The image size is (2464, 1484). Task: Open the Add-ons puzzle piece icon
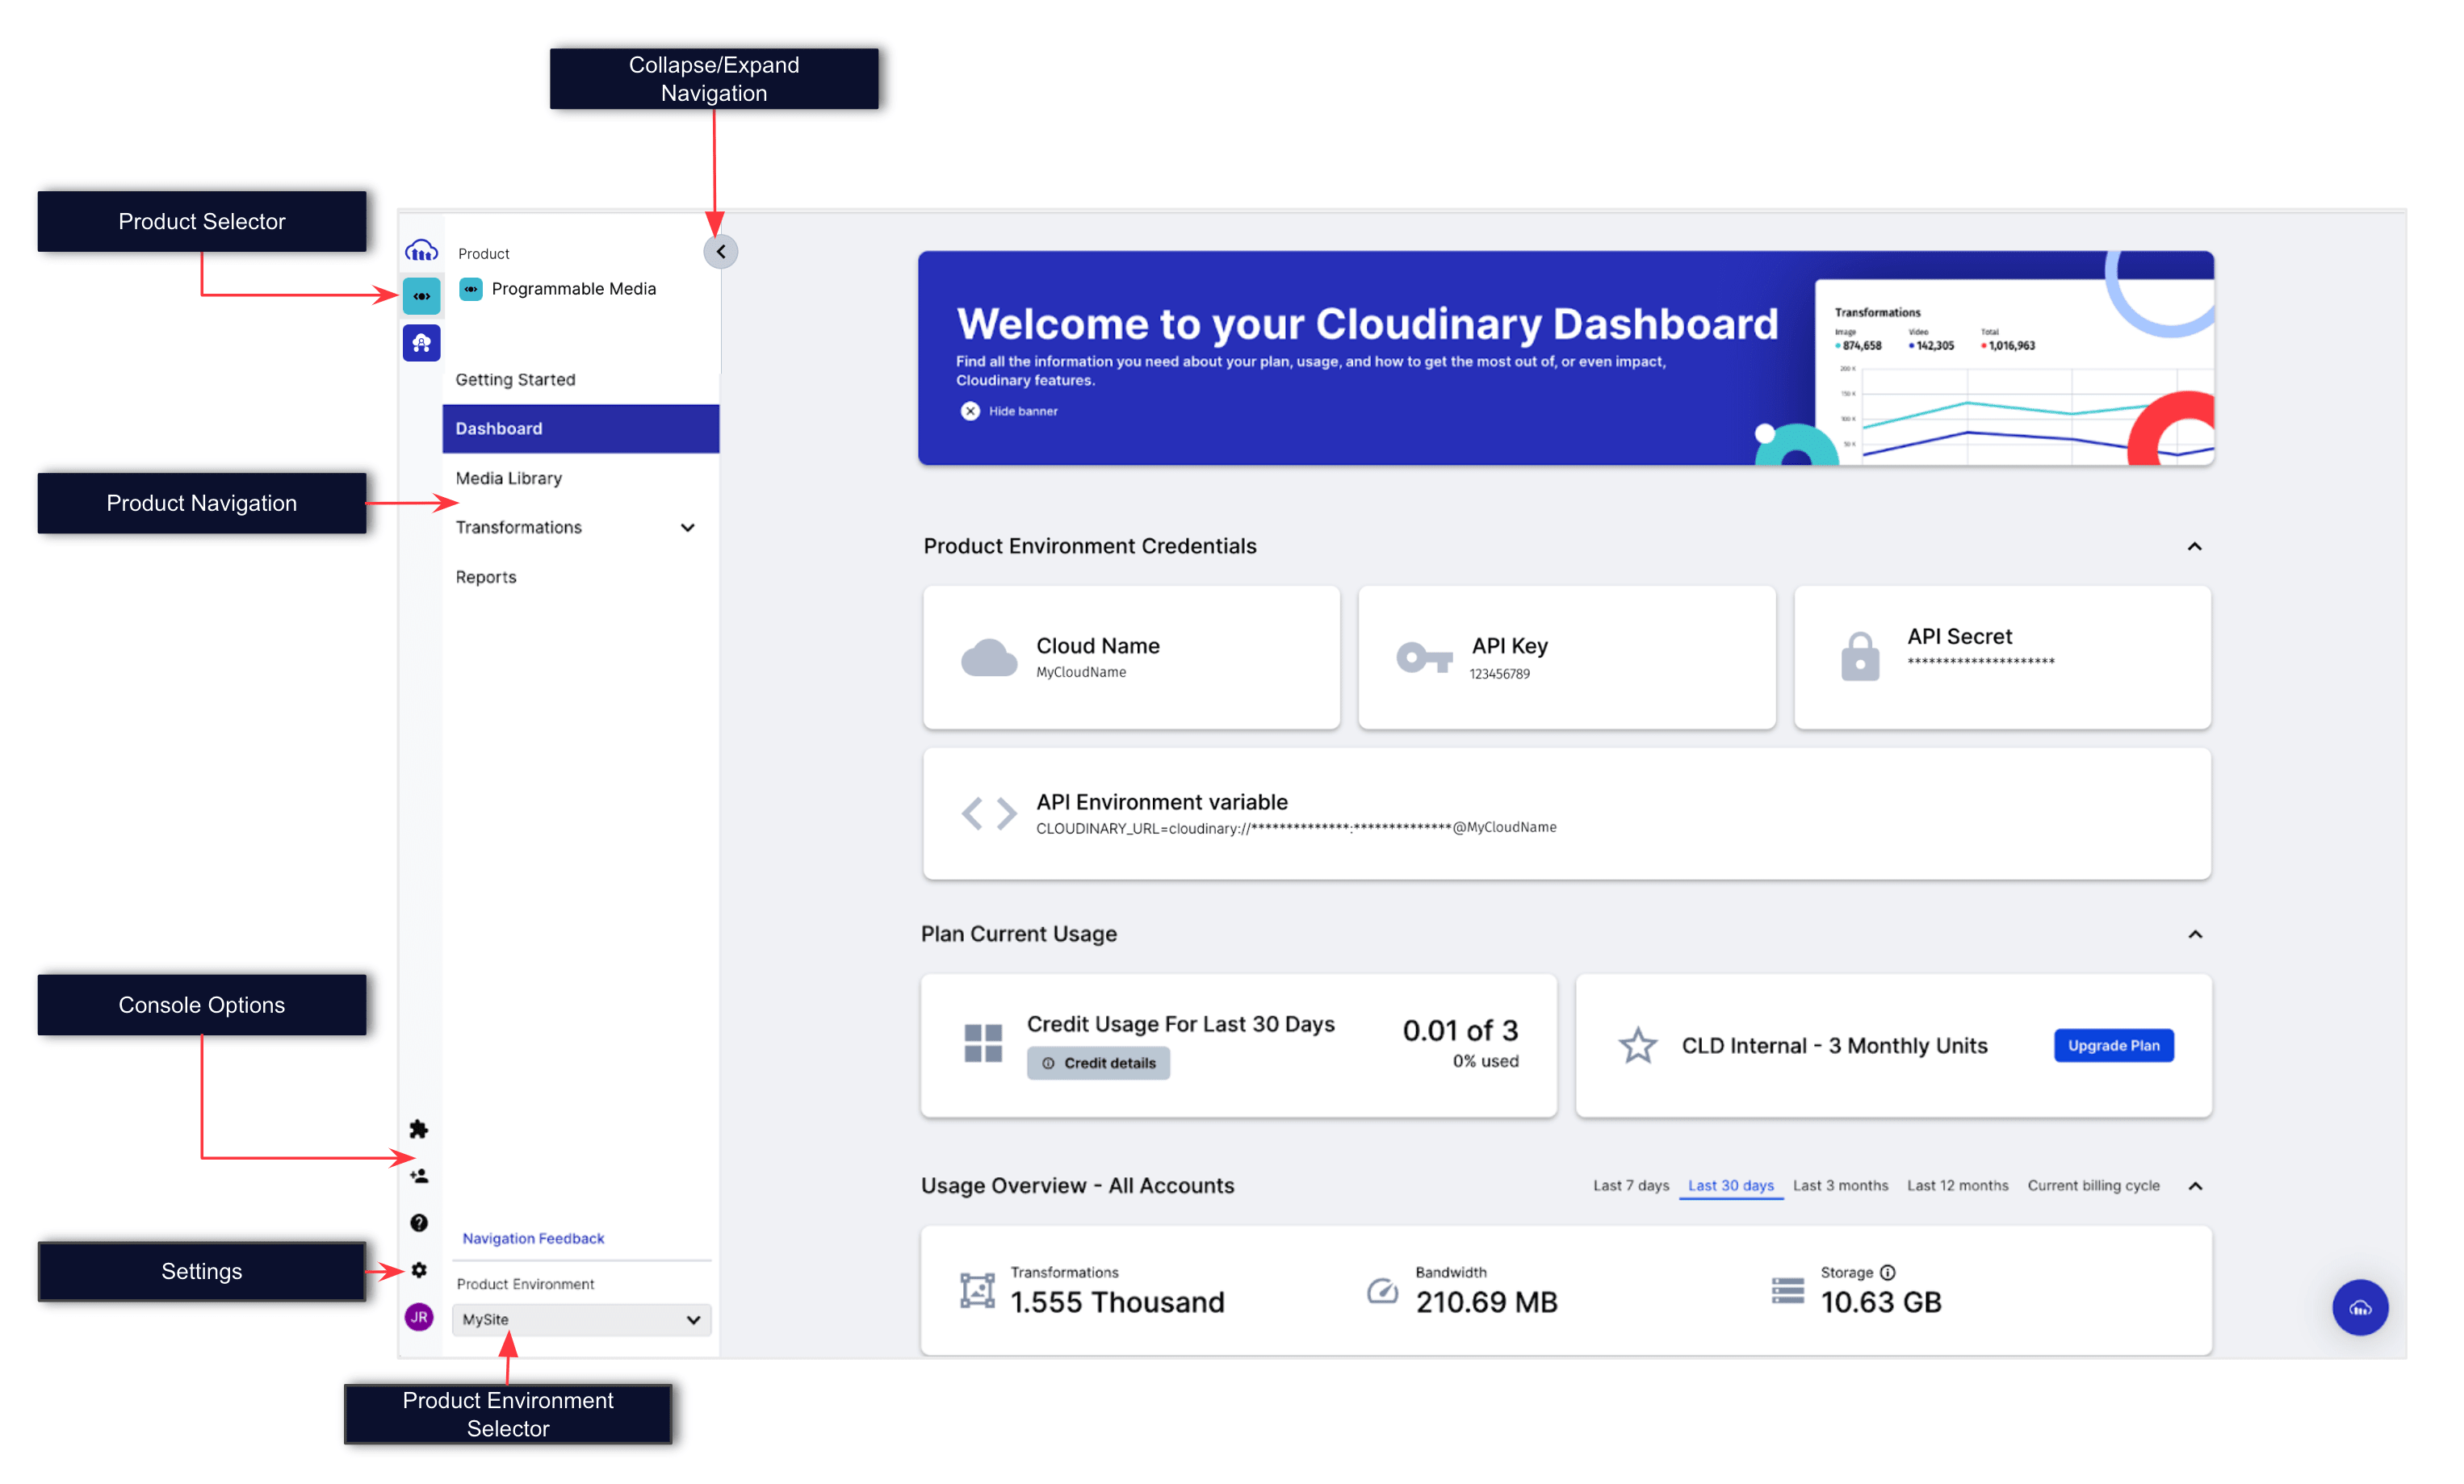pyautogui.click(x=418, y=1128)
